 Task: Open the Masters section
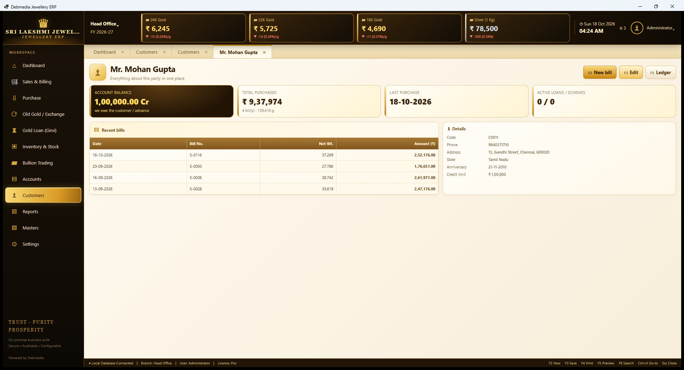[x=43, y=228]
